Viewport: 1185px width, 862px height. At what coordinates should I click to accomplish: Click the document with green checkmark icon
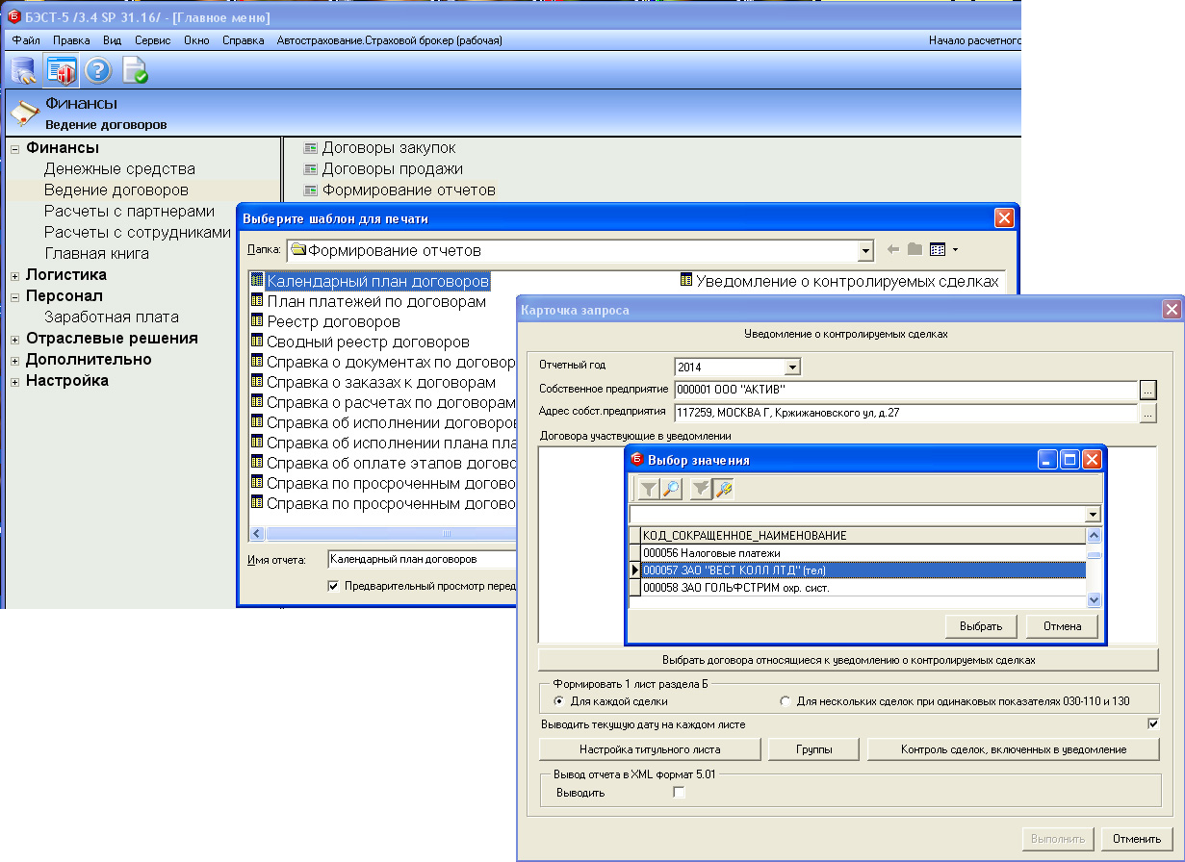[x=135, y=70]
